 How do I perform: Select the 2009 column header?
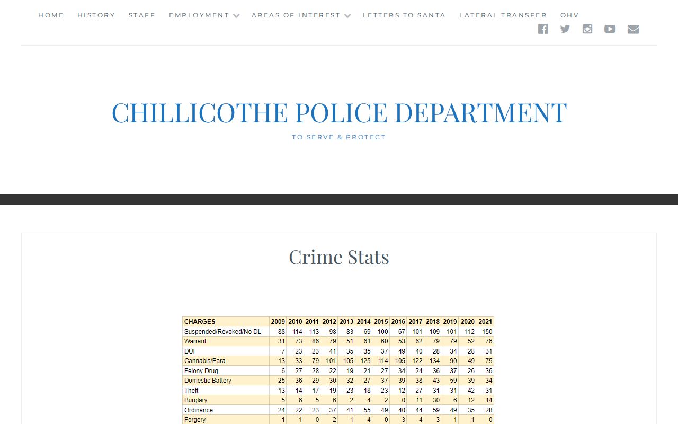278,322
